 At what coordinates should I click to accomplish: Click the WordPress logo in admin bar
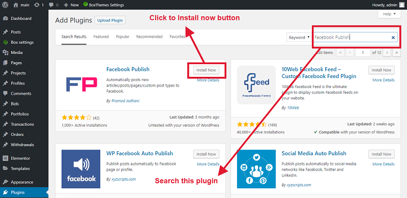coord(6,5)
